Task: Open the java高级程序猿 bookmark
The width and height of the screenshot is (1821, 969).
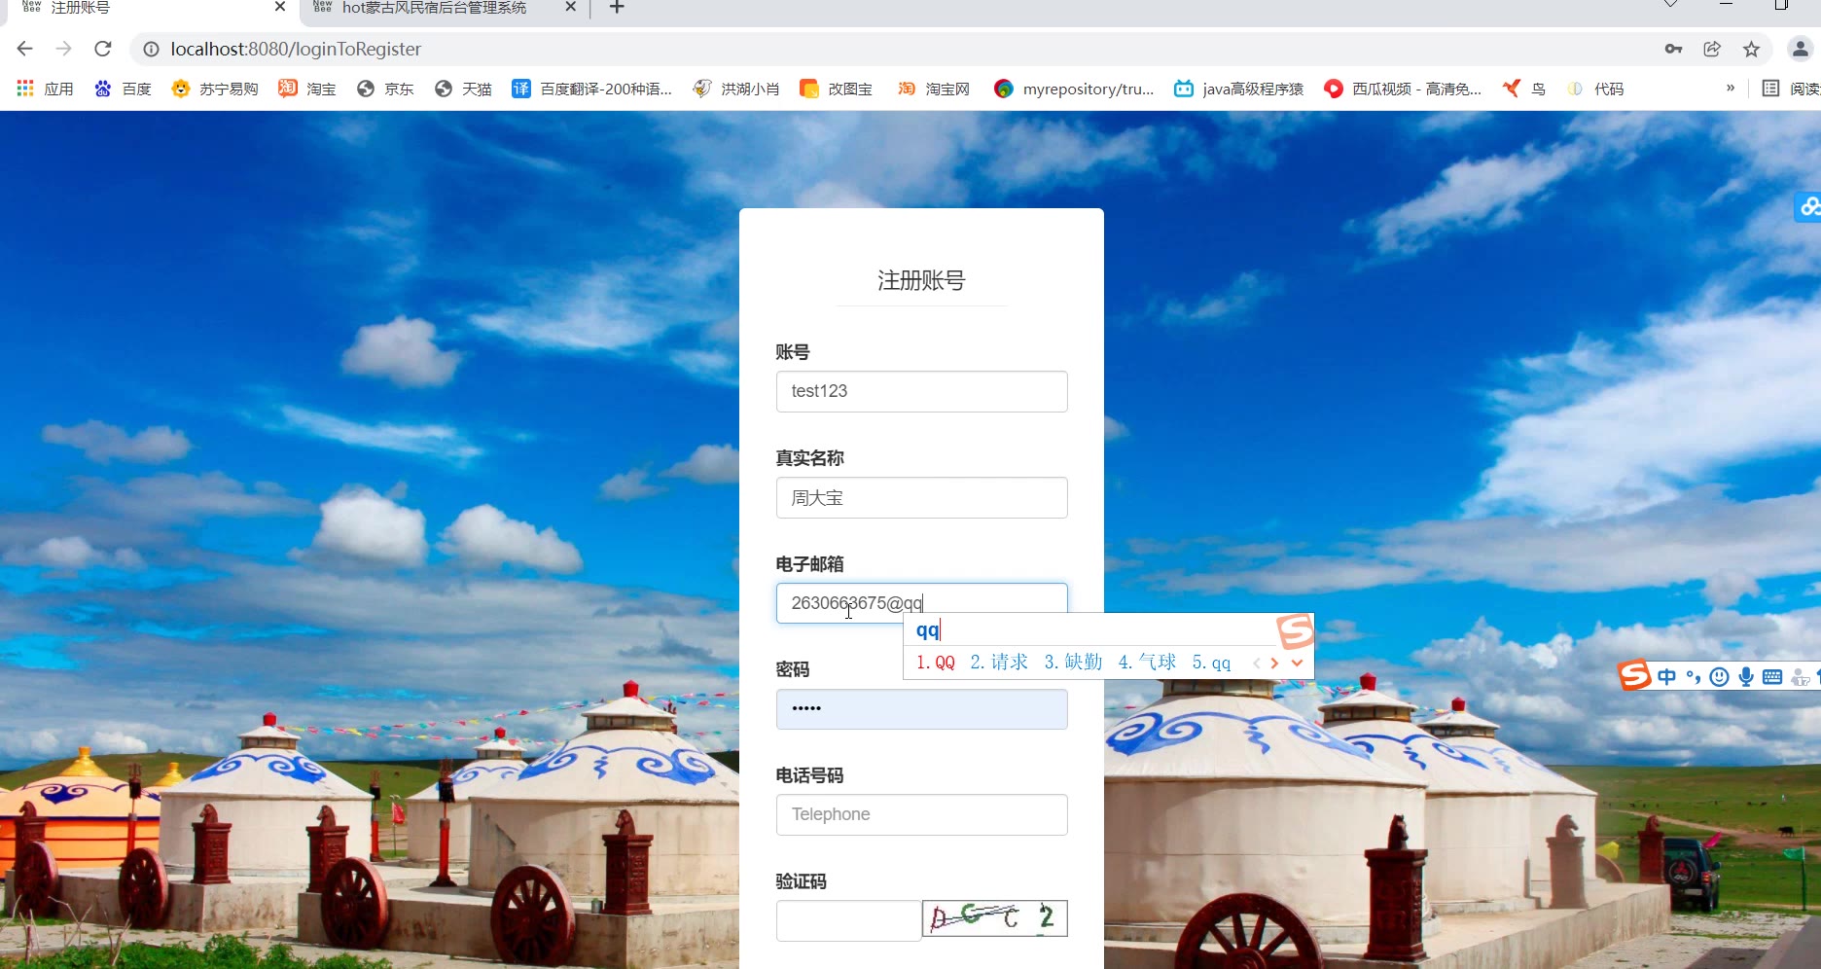Action: 1238,89
